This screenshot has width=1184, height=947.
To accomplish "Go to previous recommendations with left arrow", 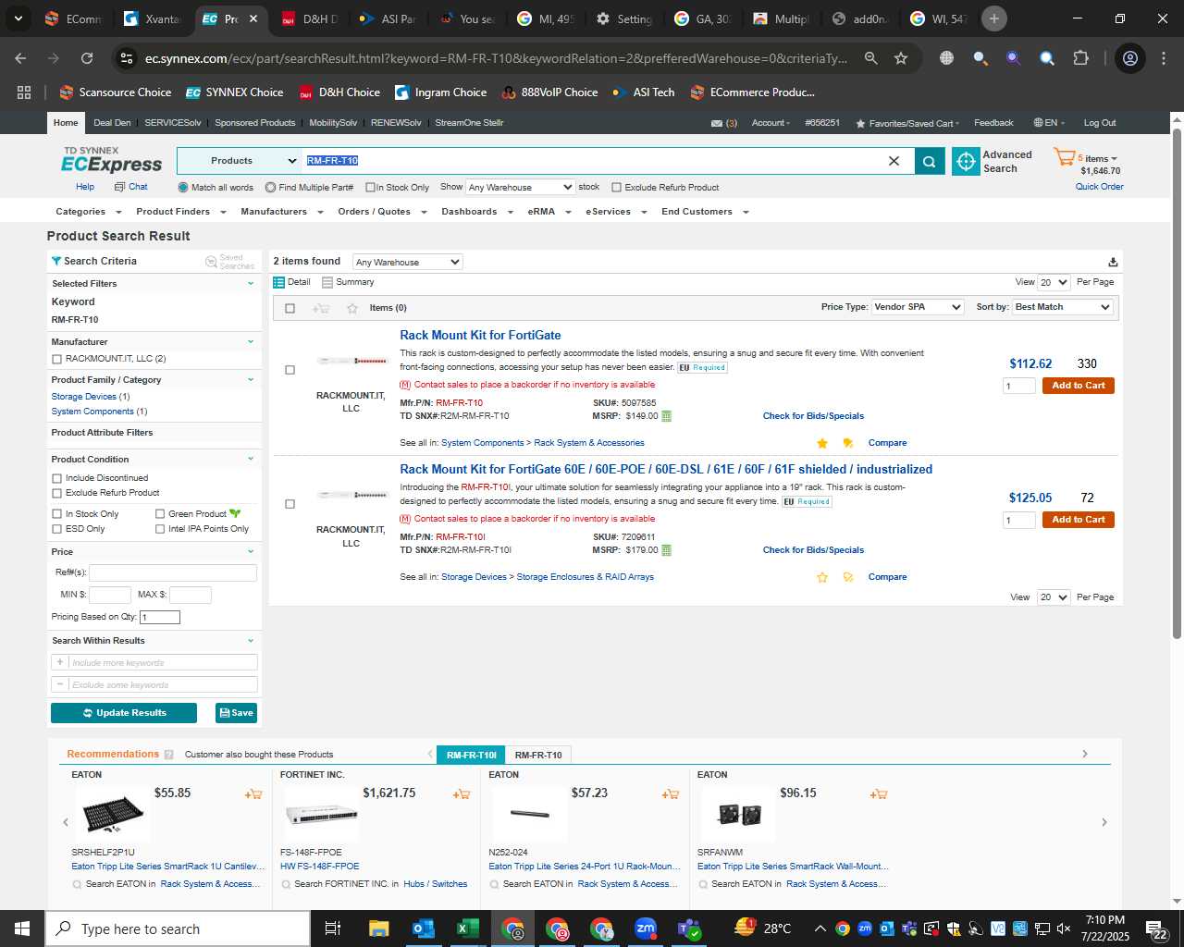I will pyautogui.click(x=66, y=822).
